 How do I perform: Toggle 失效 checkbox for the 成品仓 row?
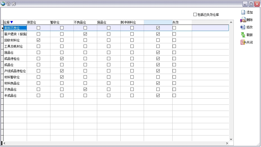pos(174,65)
